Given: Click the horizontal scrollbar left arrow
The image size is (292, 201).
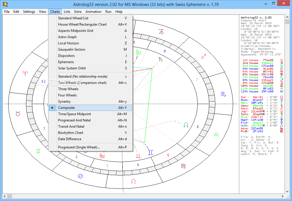Looking at the screenshot, I should (5, 196).
